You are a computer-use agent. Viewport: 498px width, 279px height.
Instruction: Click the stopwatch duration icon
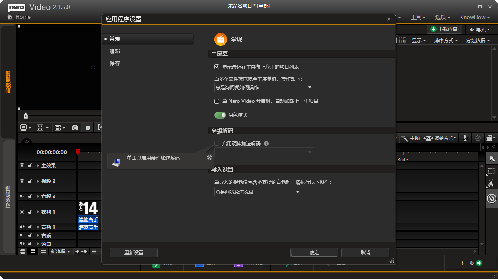tap(478, 138)
